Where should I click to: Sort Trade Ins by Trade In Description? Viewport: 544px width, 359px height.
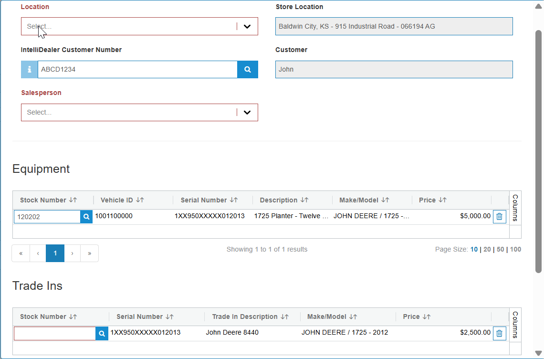point(284,317)
